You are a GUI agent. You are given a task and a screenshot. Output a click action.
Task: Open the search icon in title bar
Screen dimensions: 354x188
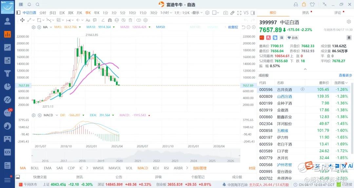[x=38, y=5]
